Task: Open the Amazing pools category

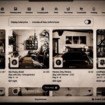Action: tap(43, 10)
